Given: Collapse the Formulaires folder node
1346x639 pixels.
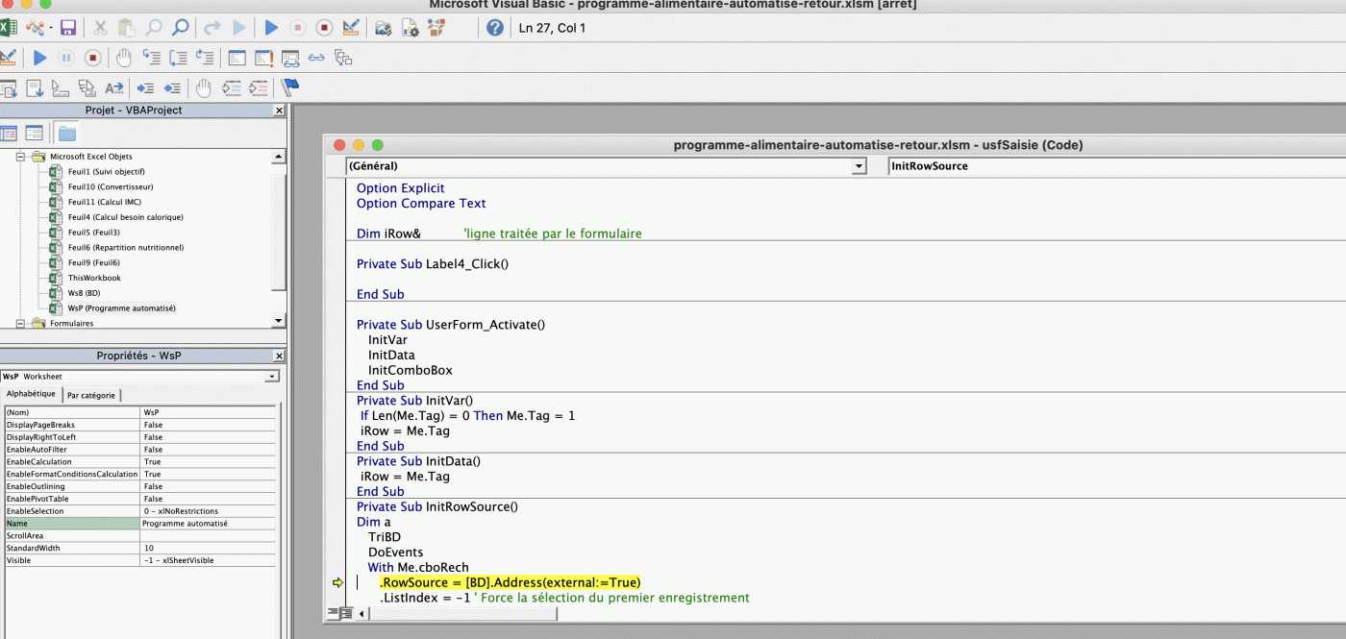Looking at the screenshot, I should [21, 324].
